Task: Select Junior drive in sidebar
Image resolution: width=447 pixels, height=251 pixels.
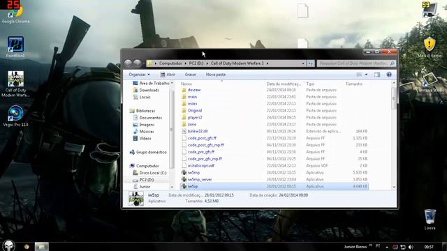Action: click(x=142, y=187)
